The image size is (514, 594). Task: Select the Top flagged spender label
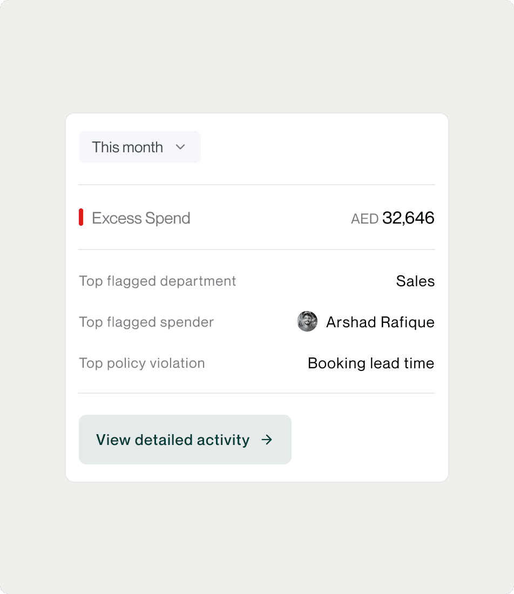[x=146, y=322]
